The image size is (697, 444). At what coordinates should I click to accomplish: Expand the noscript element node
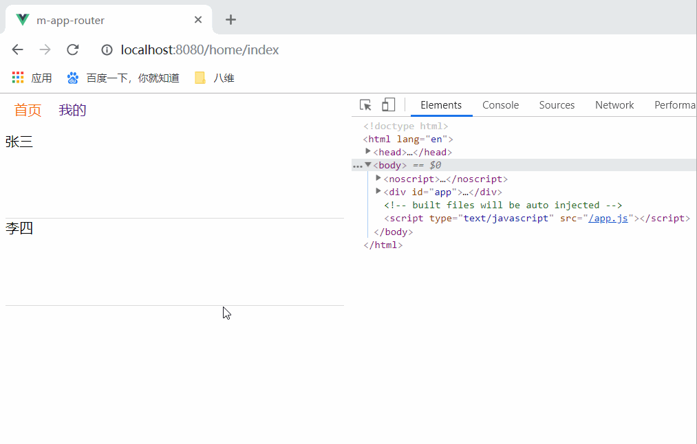point(378,178)
